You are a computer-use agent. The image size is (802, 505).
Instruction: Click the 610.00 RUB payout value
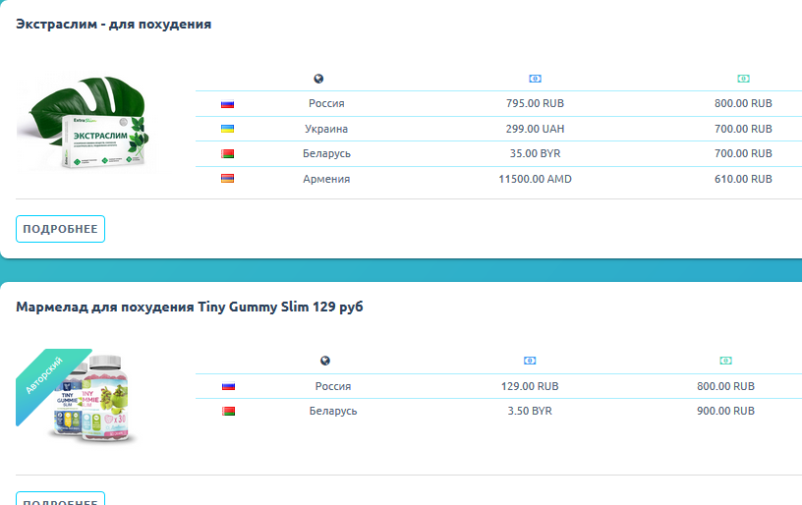[743, 179]
